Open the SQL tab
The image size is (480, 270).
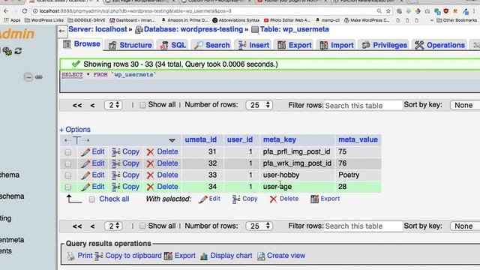click(173, 45)
